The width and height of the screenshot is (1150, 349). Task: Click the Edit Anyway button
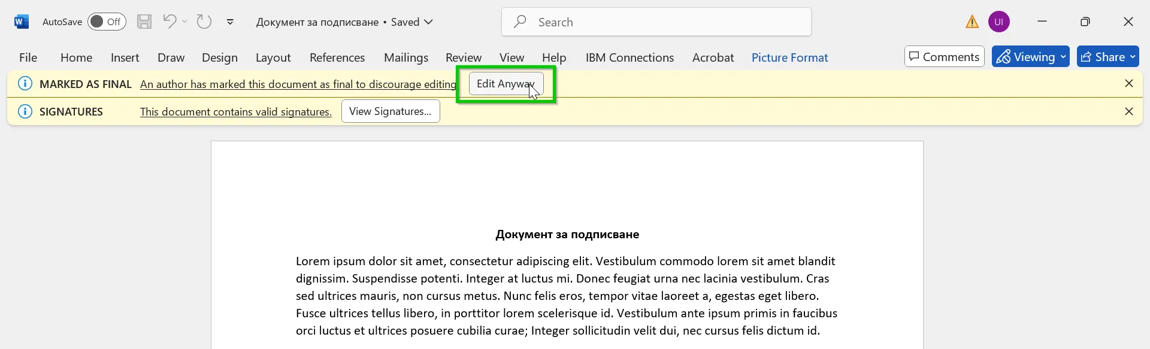[x=506, y=84]
